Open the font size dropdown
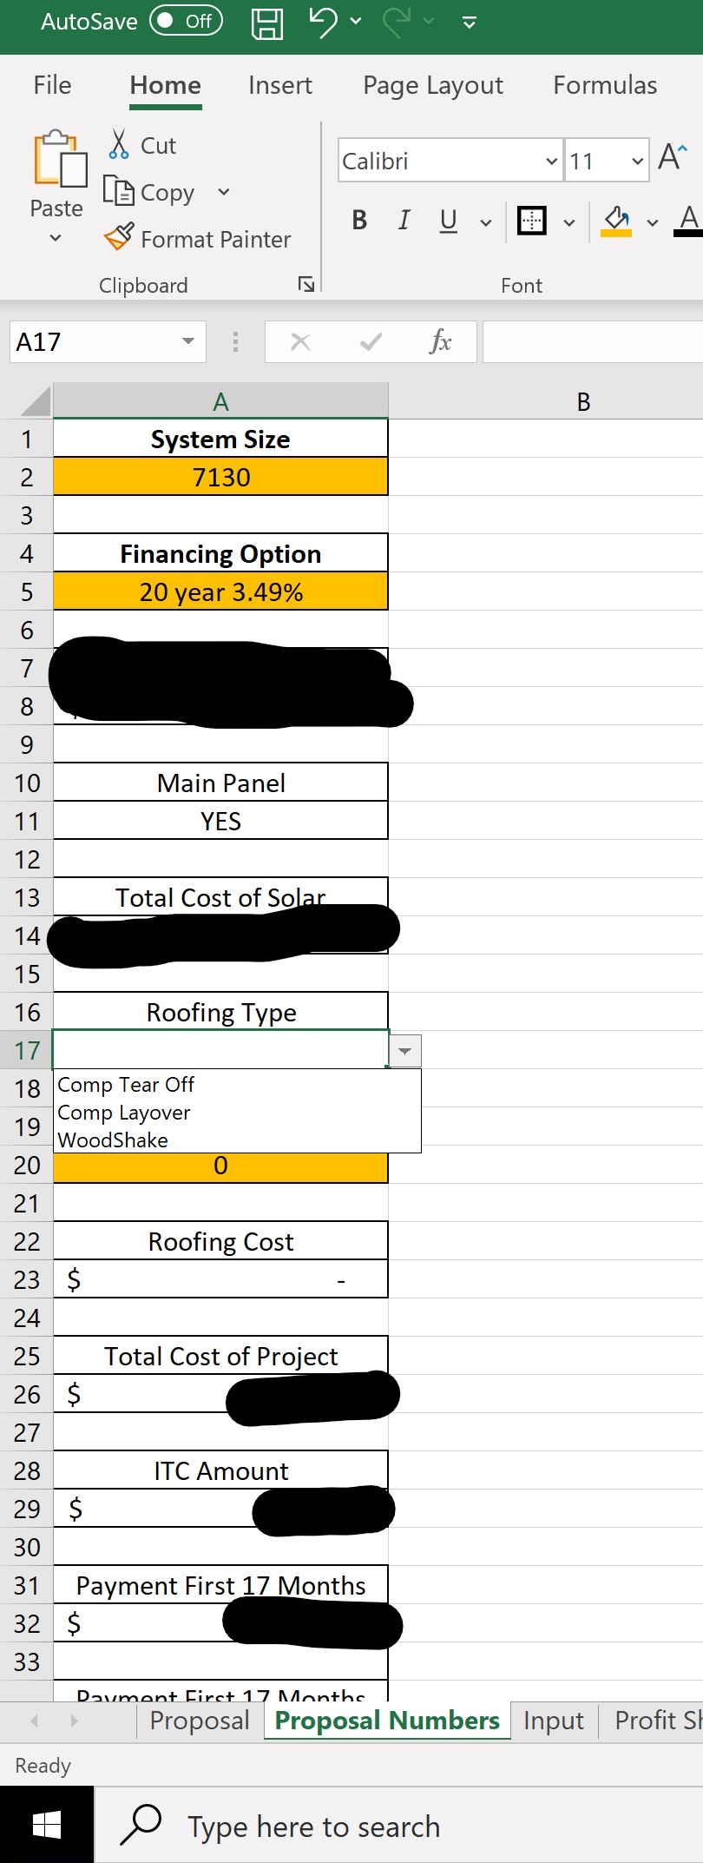703x1863 pixels. click(x=638, y=162)
